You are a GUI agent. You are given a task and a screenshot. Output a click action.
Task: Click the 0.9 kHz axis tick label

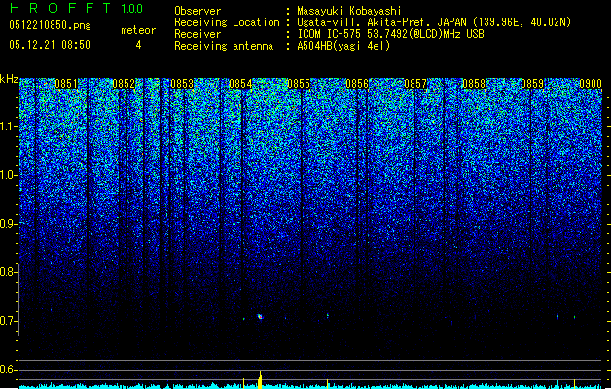point(8,224)
